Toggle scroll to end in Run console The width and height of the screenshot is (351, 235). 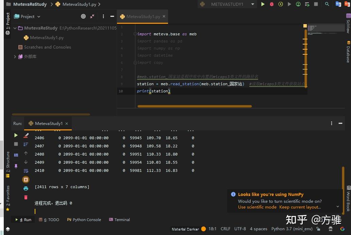pos(26,180)
